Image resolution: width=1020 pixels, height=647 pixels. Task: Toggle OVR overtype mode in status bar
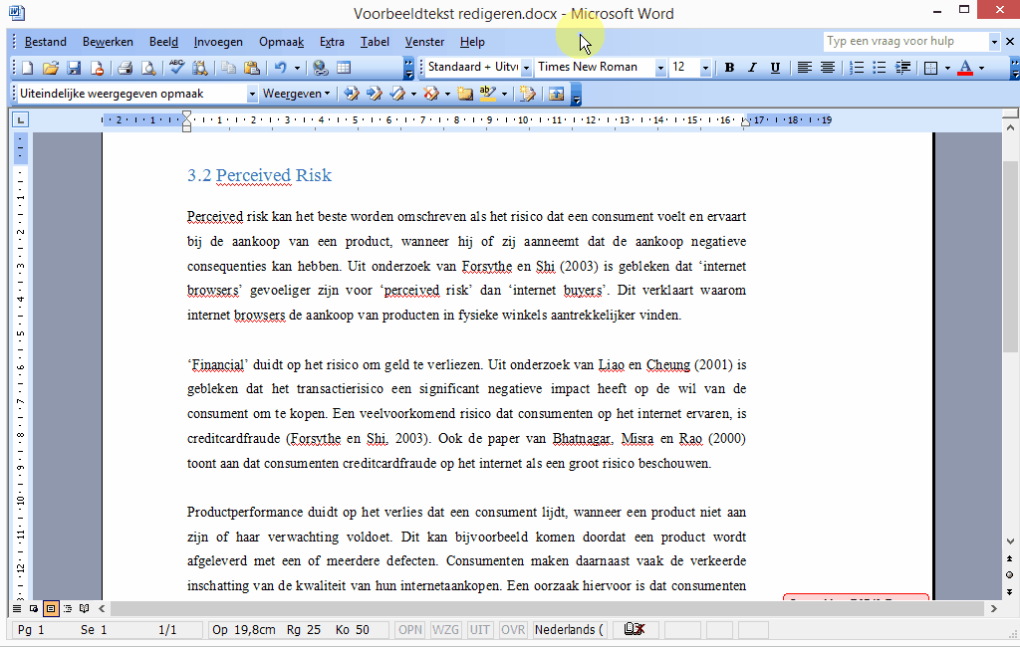[513, 629]
